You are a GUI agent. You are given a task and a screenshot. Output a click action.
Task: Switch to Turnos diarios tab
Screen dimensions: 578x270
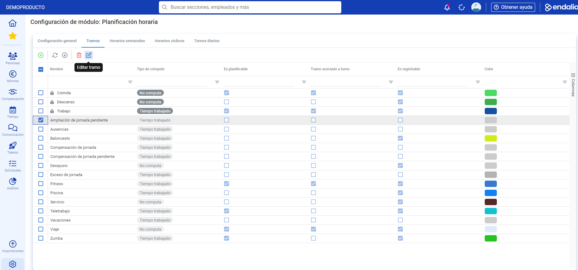pos(207,41)
